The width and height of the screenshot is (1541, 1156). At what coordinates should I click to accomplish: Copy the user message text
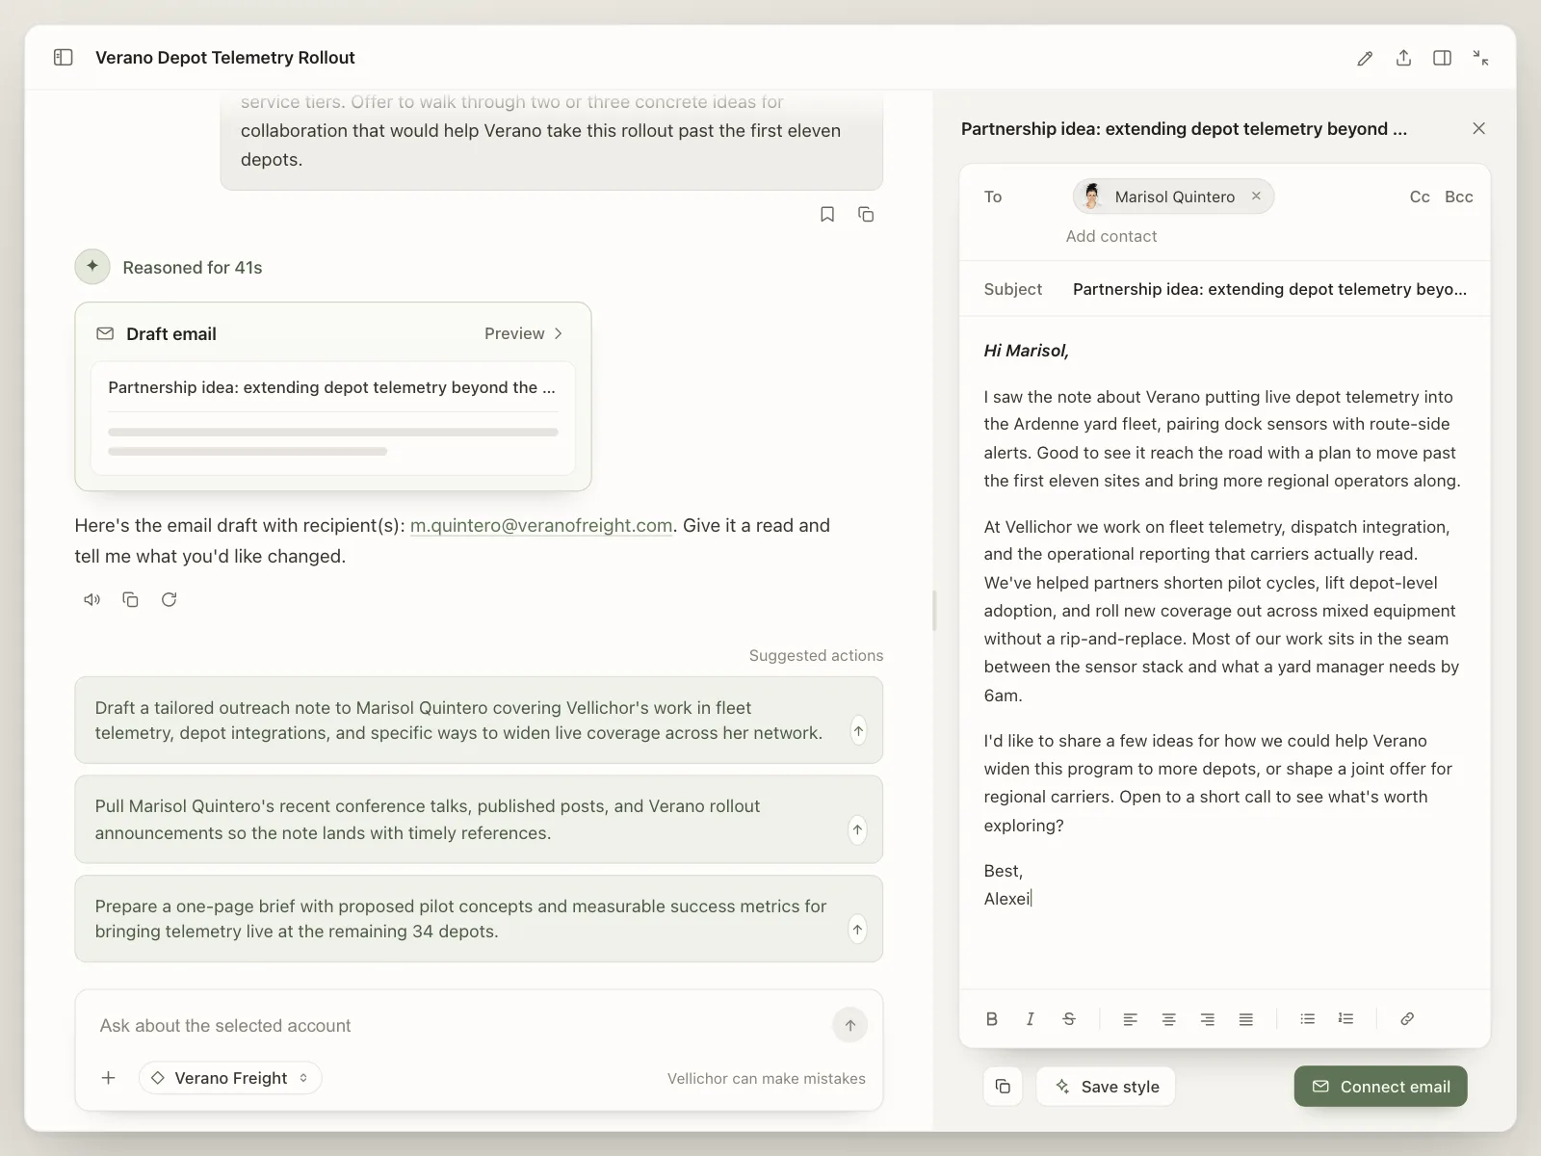(x=866, y=214)
